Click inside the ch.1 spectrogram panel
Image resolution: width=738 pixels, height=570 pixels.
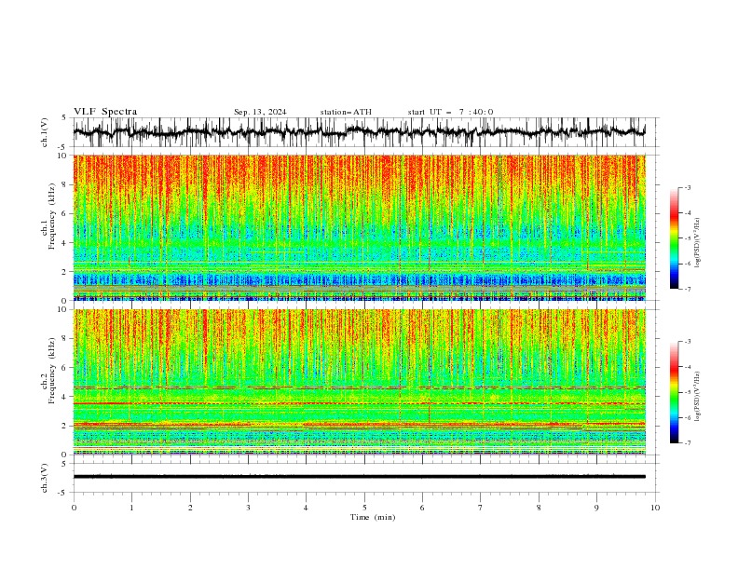click(x=359, y=227)
